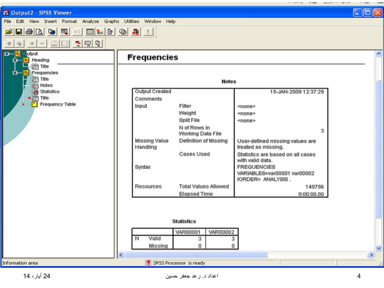Click the VAR00001 column header
The height and width of the screenshot is (288, 384).
pyautogui.click(x=188, y=232)
